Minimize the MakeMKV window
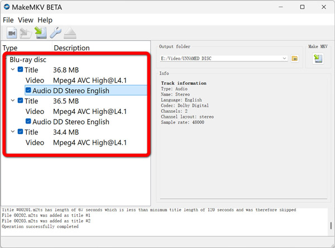This screenshot has width=335, height=248. tap(281, 7)
